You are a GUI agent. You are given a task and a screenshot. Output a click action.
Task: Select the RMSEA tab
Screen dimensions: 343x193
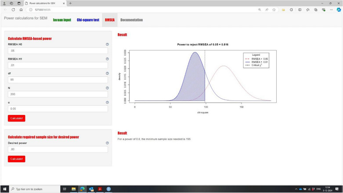coord(110,20)
